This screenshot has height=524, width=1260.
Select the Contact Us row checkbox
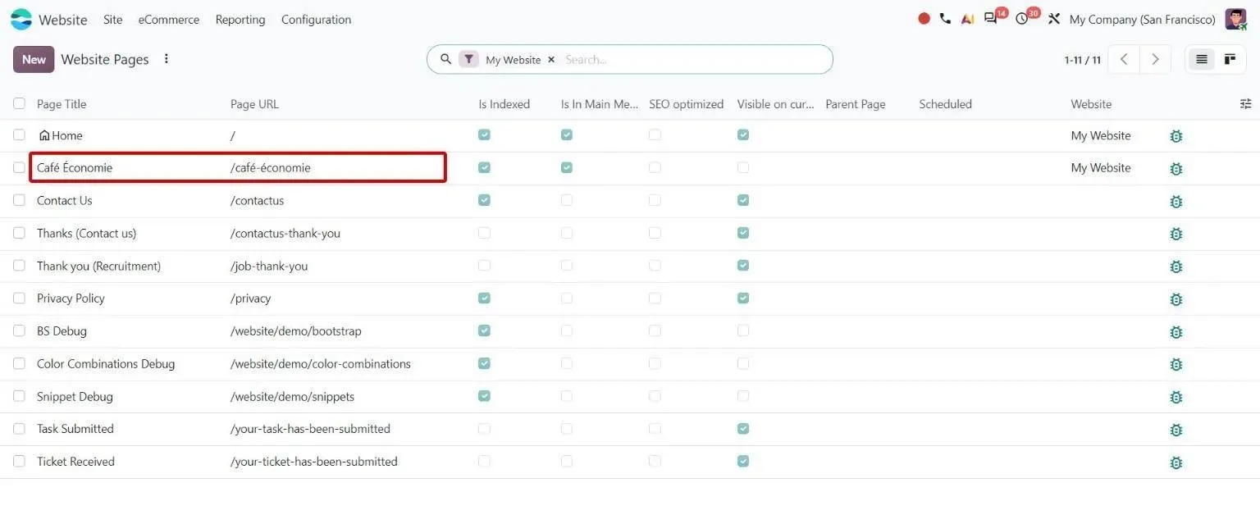19,200
